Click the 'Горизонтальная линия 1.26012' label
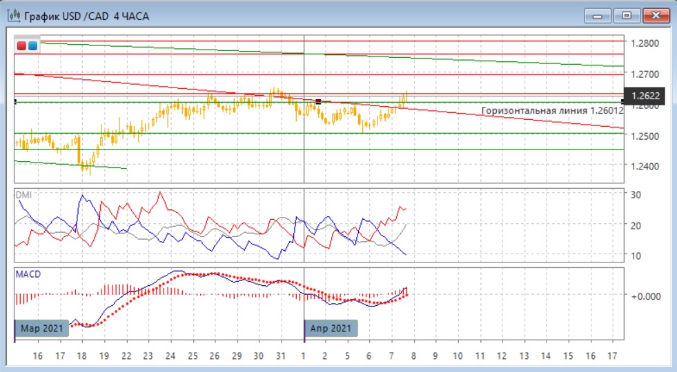 pyautogui.click(x=552, y=110)
